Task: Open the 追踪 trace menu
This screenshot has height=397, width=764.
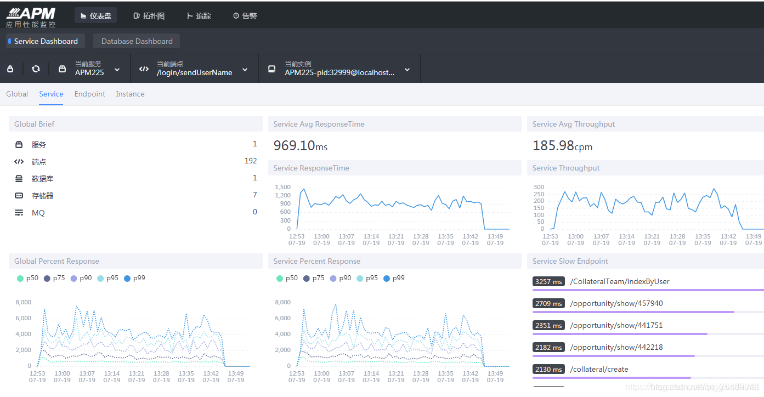Action: (x=198, y=16)
